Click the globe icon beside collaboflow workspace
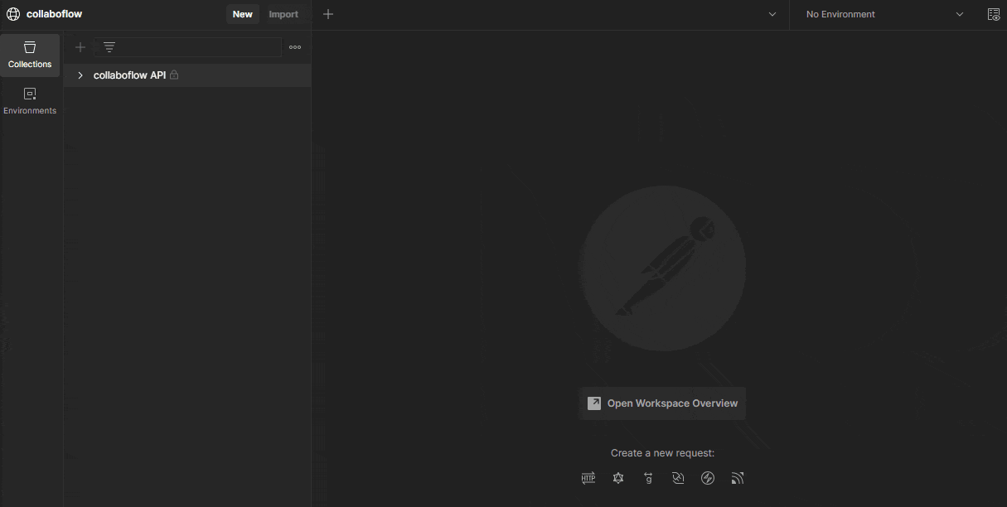The height and width of the screenshot is (507, 1007). click(13, 14)
